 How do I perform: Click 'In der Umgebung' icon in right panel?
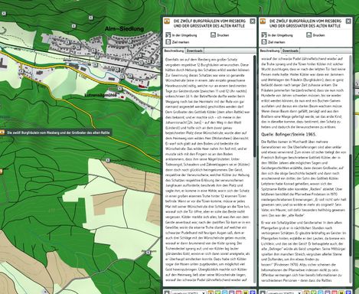click(264, 35)
